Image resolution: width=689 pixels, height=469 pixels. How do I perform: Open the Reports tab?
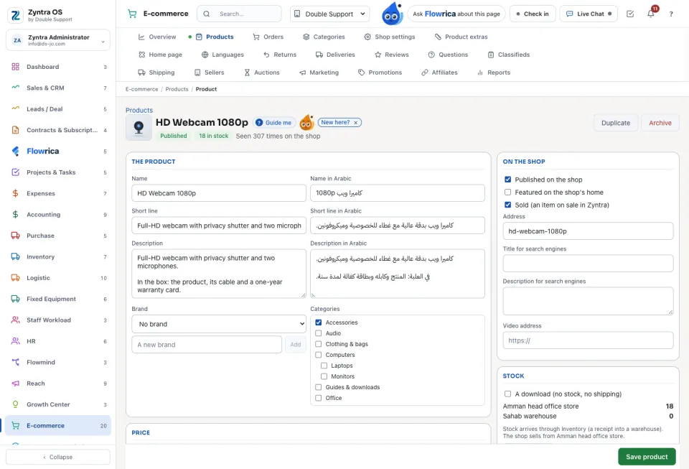(x=494, y=73)
